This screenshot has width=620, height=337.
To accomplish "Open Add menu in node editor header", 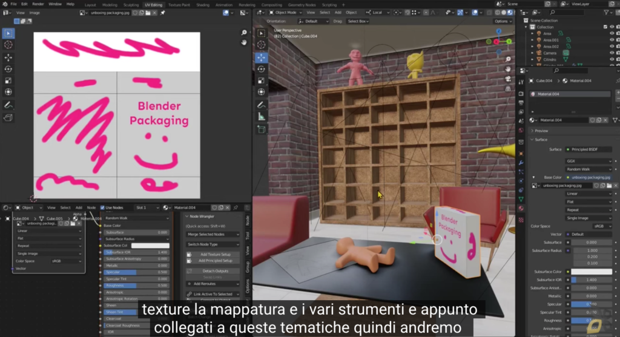I will click(79, 208).
